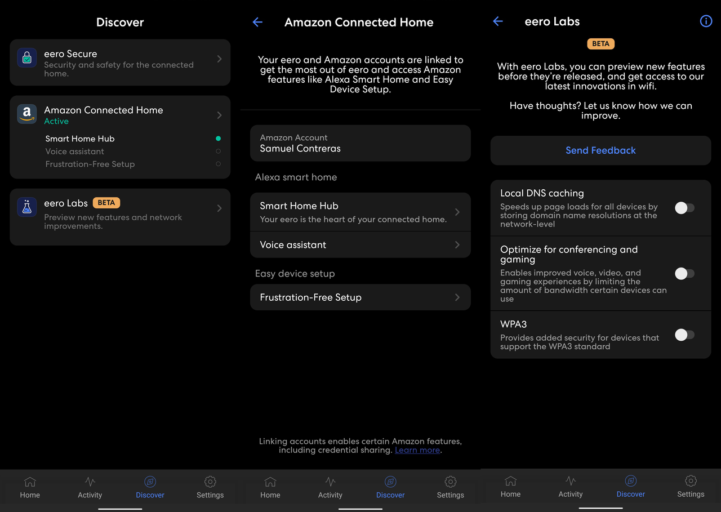
Task: Follow the Learn more link
Action: [x=417, y=450]
